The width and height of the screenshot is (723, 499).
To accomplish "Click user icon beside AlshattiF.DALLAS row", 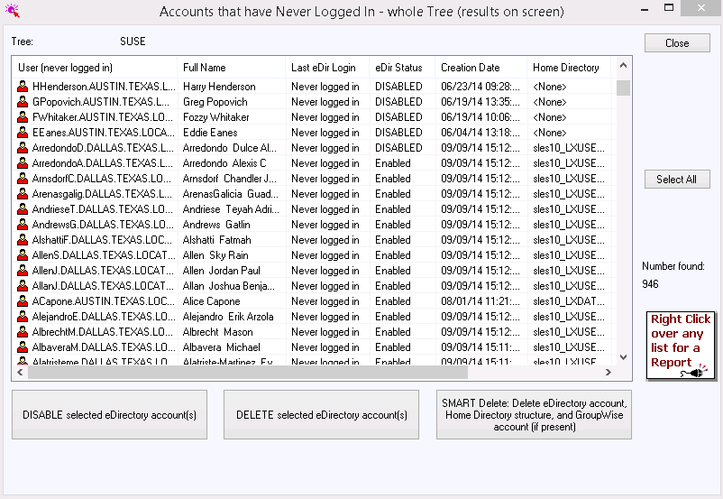I will [x=23, y=240].
